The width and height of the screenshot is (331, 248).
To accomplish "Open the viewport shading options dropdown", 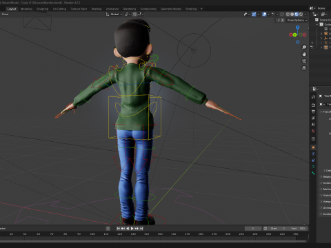I will coord(305,14).
